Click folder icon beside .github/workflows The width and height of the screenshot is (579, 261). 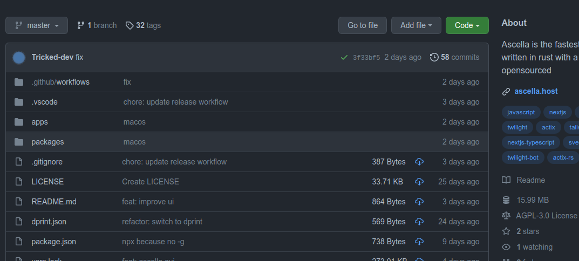click(x=19, y=82)
